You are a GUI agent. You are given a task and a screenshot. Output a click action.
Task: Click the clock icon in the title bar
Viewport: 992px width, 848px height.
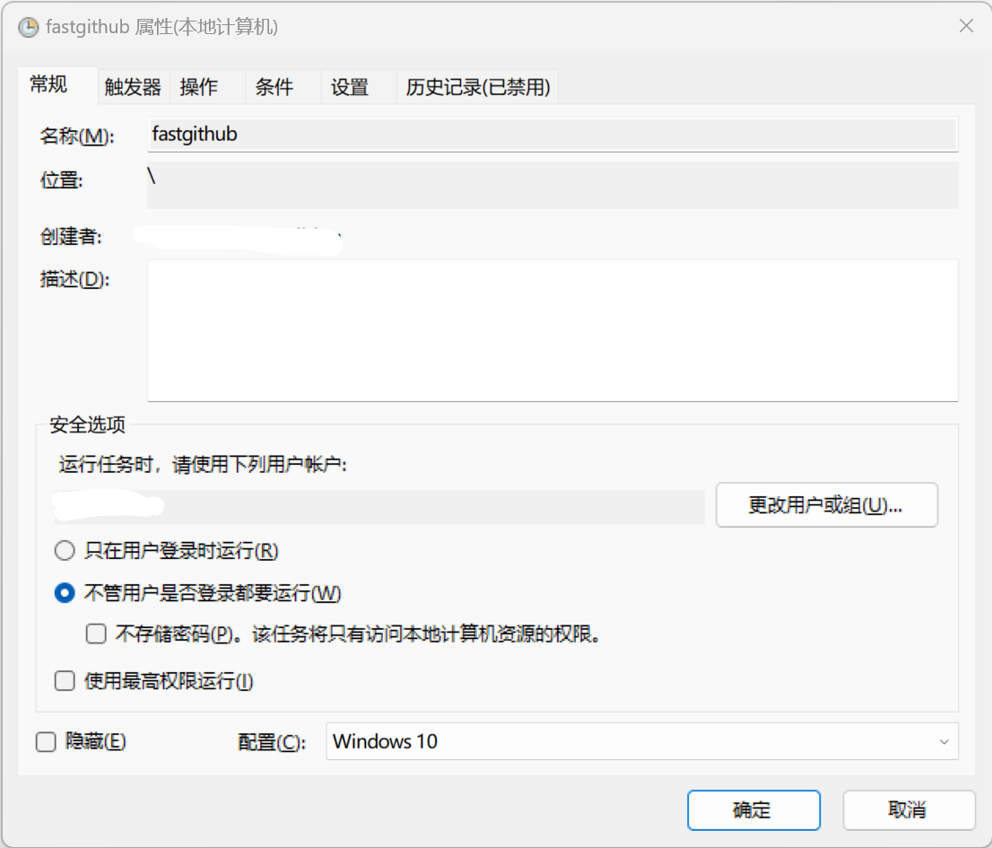(x=28, y=27)
